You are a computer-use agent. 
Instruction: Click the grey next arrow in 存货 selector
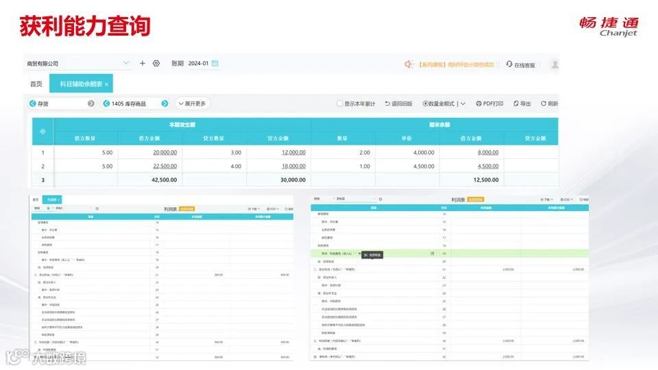(90, 103)
